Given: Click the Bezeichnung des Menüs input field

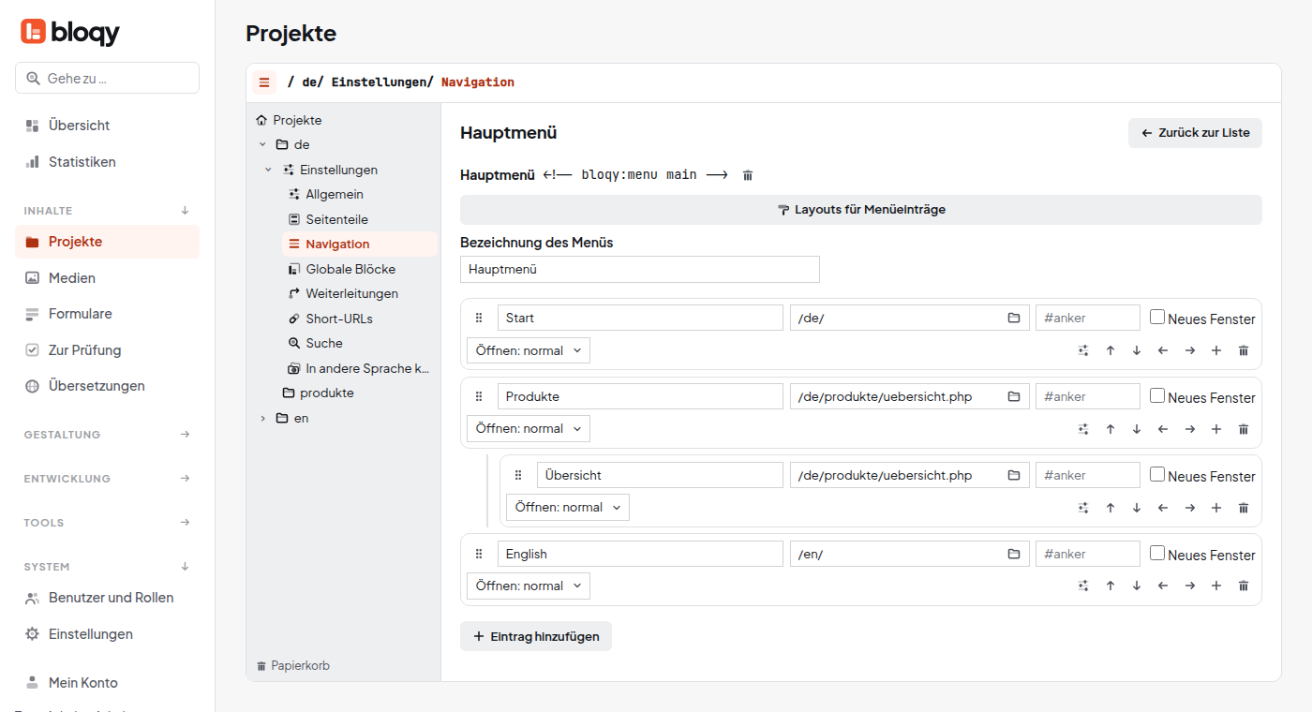Looking at the screenshot, I should (x=640, y=270).
